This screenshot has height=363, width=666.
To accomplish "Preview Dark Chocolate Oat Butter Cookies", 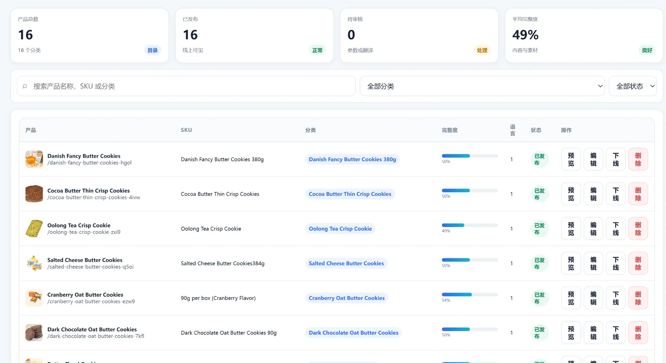I will click(x=571, y=333).
